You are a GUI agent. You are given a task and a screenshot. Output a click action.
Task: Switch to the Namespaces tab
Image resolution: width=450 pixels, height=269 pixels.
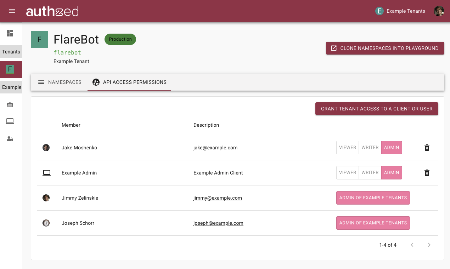(x=60, y=82)
